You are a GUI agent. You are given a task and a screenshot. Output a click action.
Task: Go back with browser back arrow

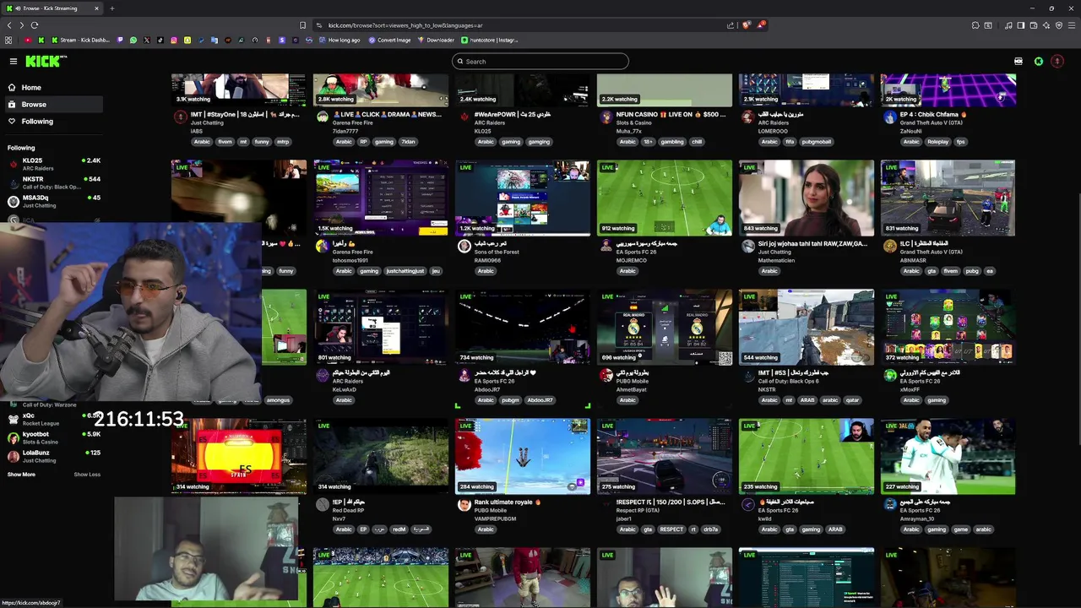click(9, 25)
